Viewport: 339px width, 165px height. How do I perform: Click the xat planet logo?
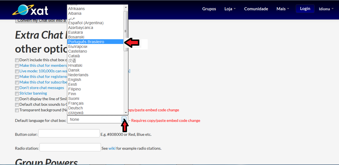pos(30,10)
